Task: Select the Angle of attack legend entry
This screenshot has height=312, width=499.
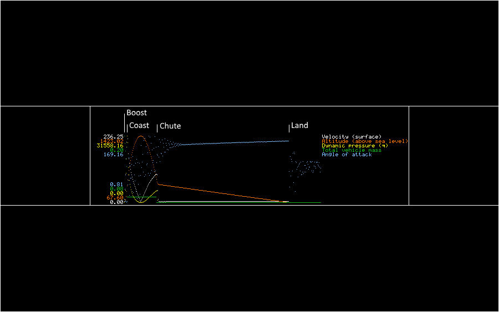Action: coord(347,155)
